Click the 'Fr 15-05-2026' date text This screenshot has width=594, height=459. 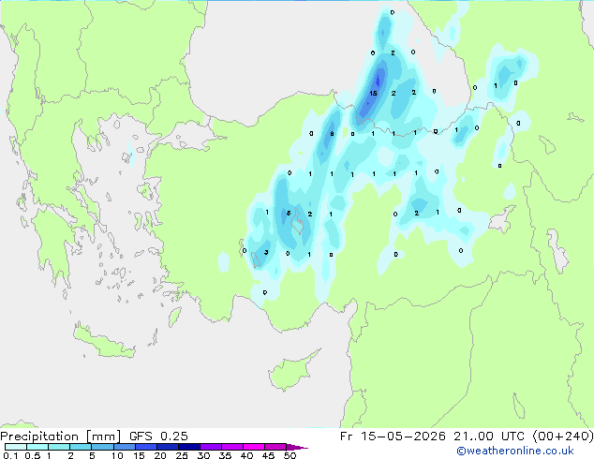pos(393,437)
